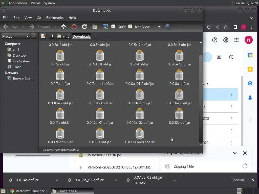Image resolution: width=259 pixels, height=194 pixels.
Task: Toggle text location entry pencil button
Action: [x=43, y=36]
